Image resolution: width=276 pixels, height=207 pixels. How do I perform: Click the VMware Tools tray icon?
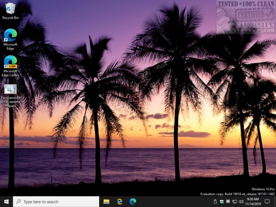point(228,201)
